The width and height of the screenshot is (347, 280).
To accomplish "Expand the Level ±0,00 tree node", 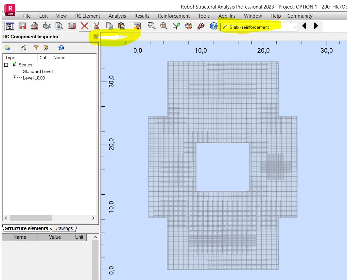I will pyautogui.click(x=14, y=78).
